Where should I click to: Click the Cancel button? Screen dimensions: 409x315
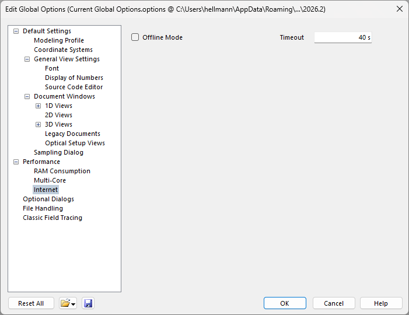point(334,303)
